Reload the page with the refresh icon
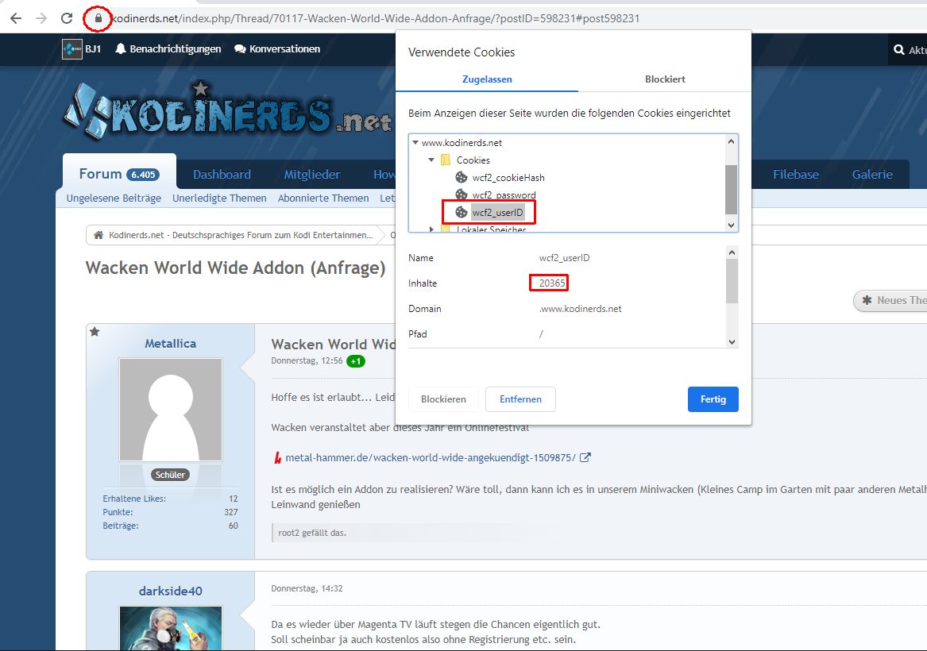 pos(67,18)
